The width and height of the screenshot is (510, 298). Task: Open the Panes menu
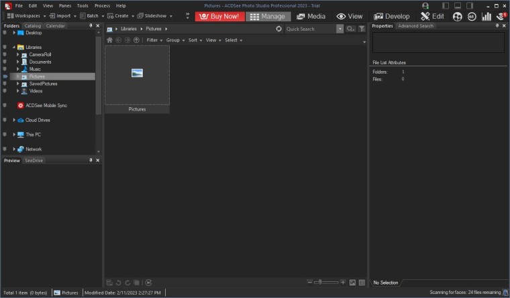(x=65, y=6)
